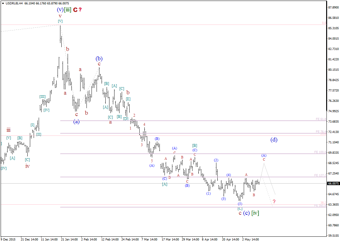Viewport: 340px width, 243px height.
Task: Click the 63.3655 price axis label
Action: point(333,204)
